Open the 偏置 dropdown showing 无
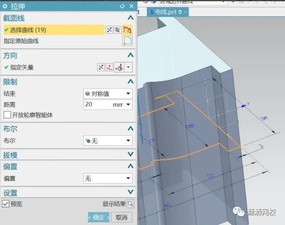The width and height of the screenshot is (285, 225). tap(108, 178)
